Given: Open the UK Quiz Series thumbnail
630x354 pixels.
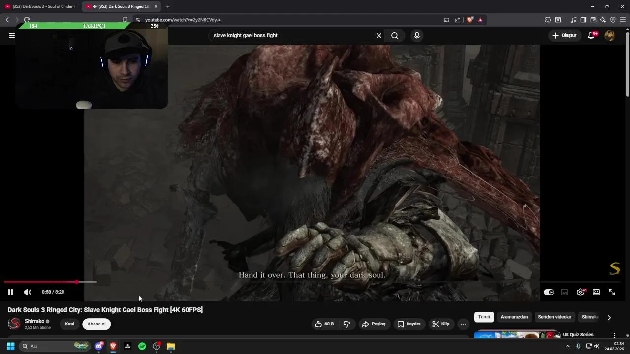Looking at the screenshot, I should (x=517, y=335).
